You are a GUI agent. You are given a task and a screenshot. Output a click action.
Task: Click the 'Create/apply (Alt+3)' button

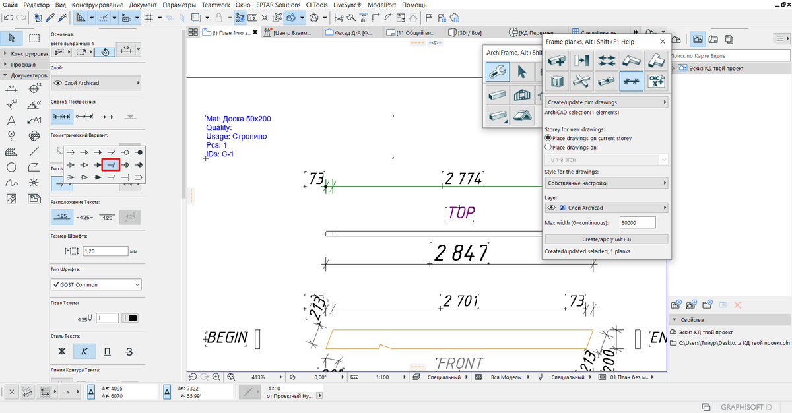606,239
